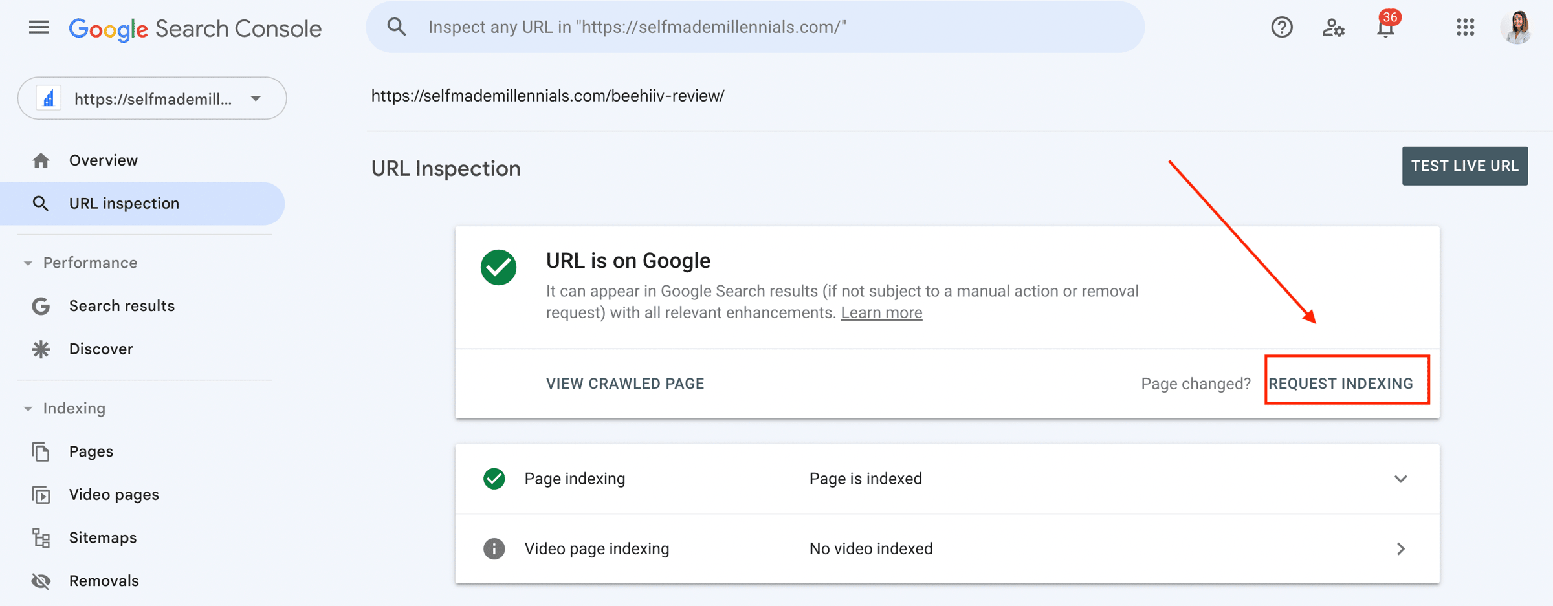
Task: Collapse the Performance section
Action: 28,263
